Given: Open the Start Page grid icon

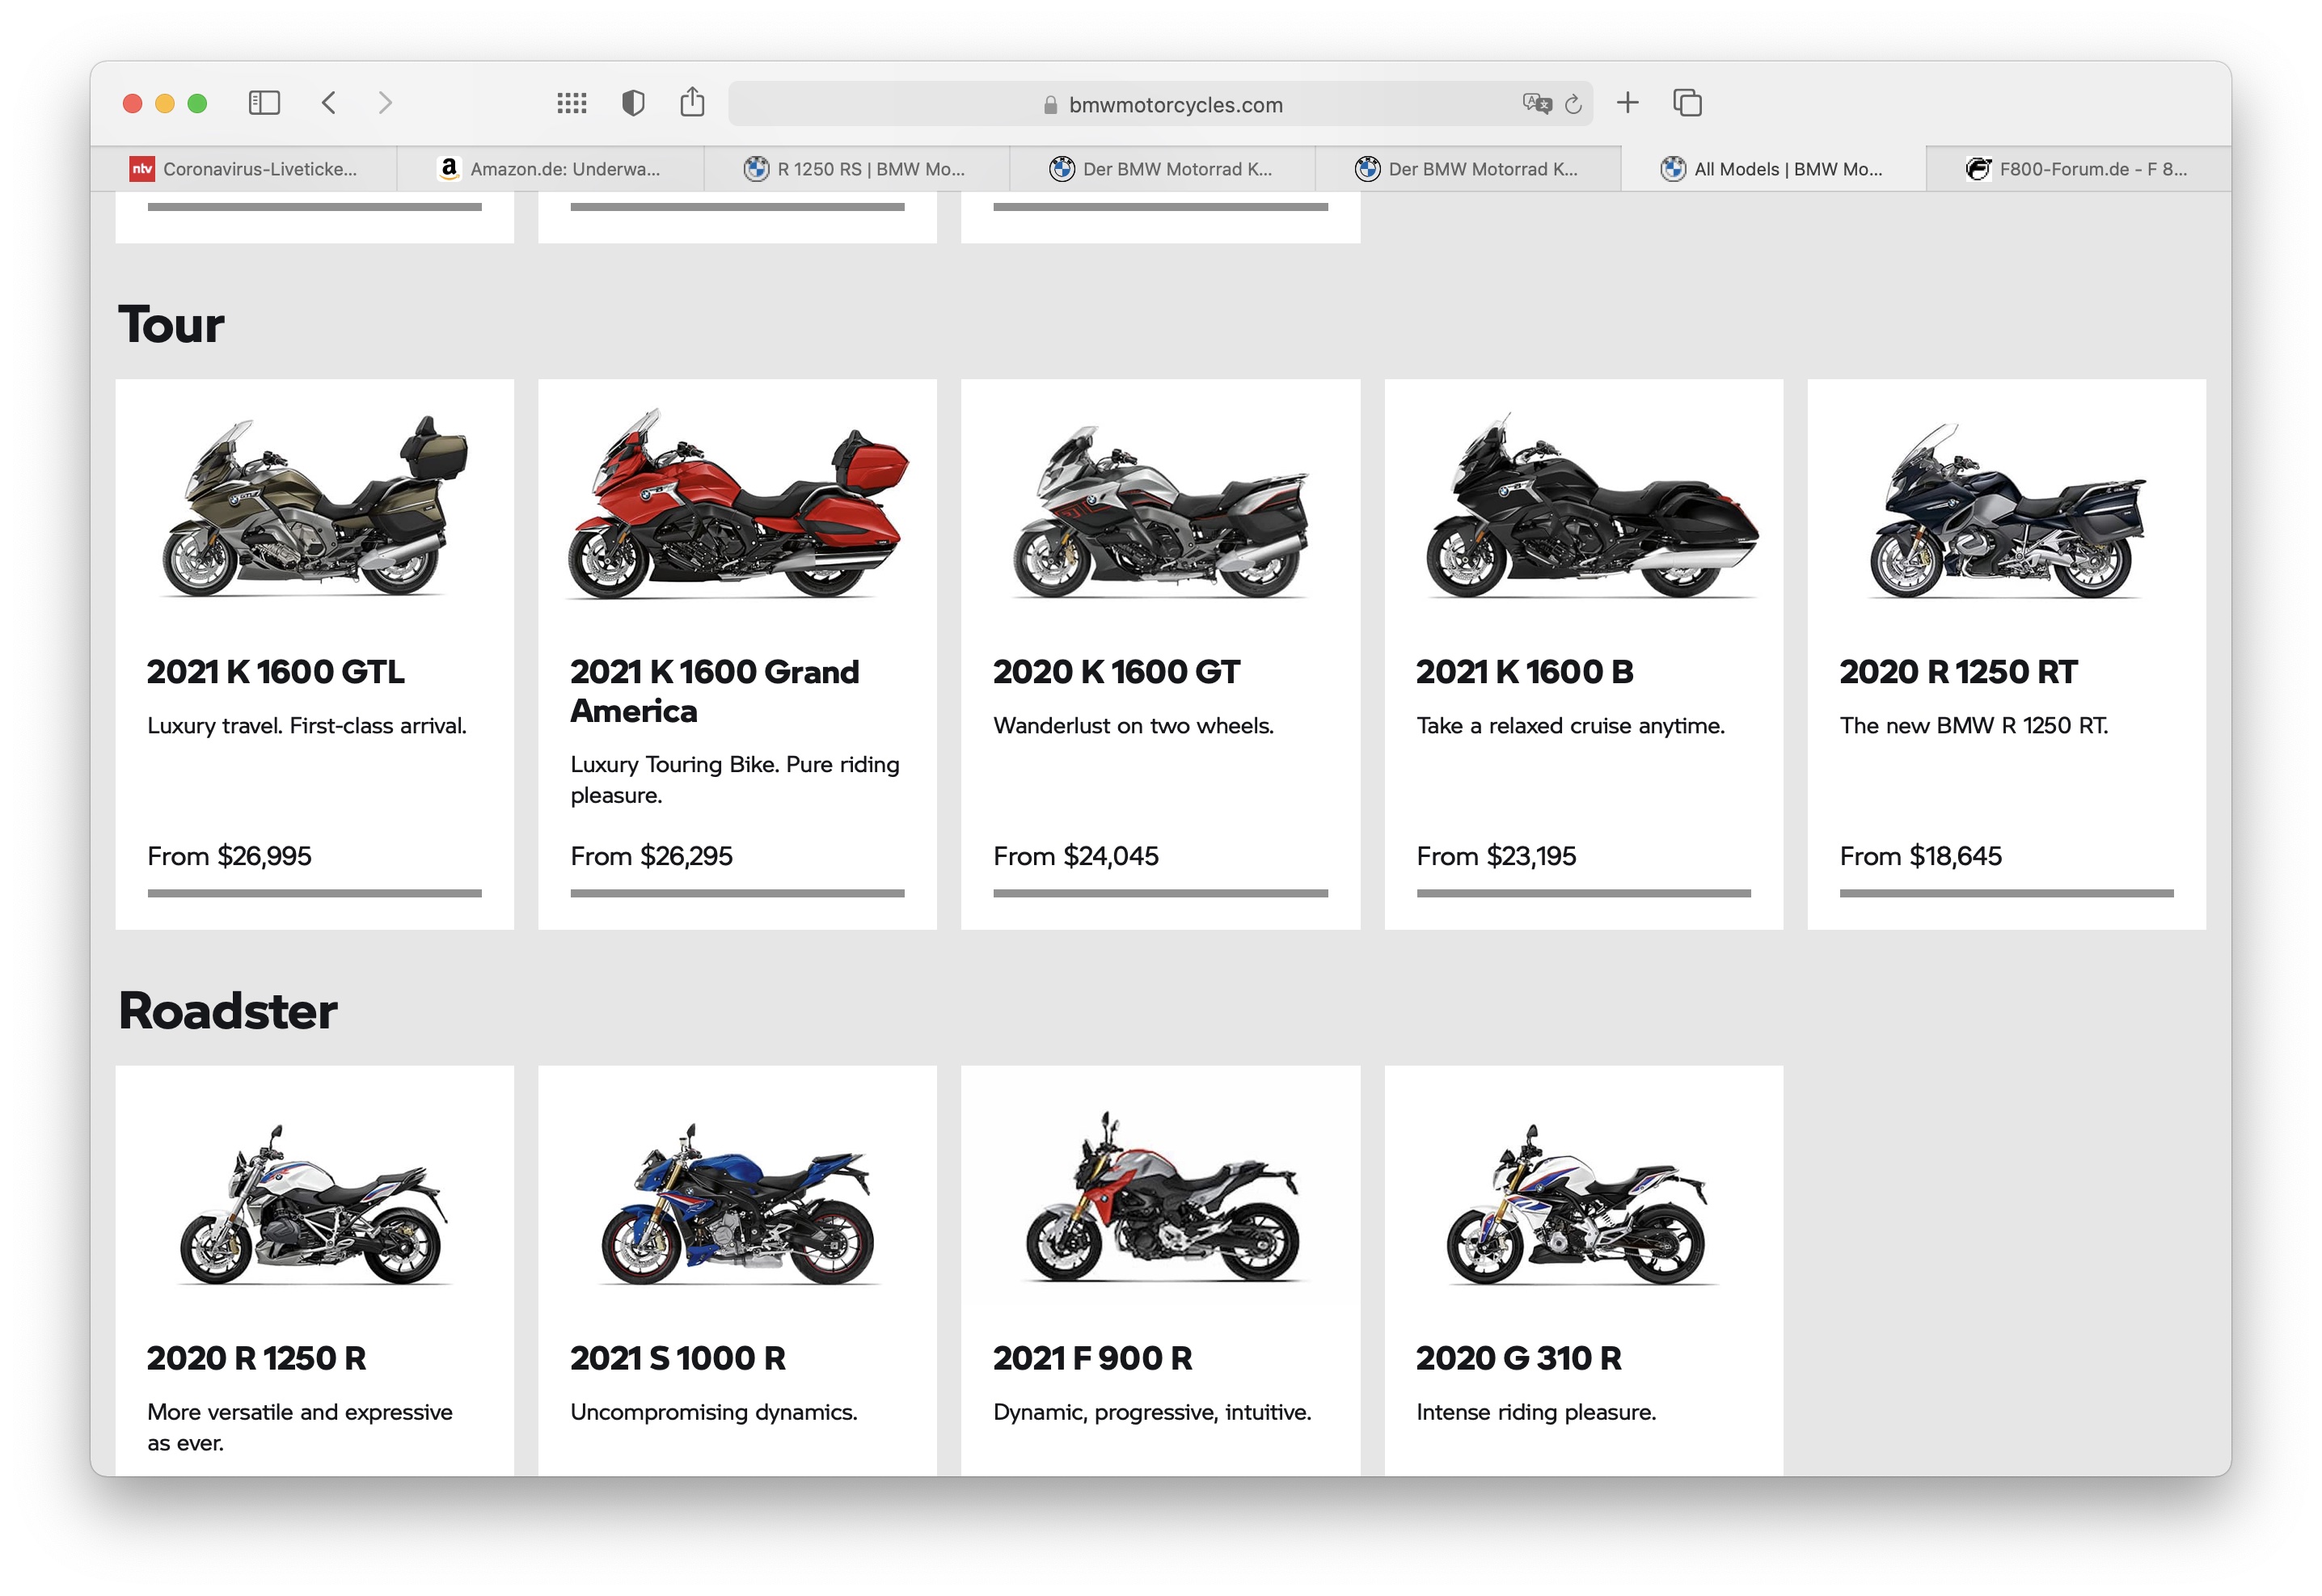Looking at the screenshot, I should tap(571, 103).
